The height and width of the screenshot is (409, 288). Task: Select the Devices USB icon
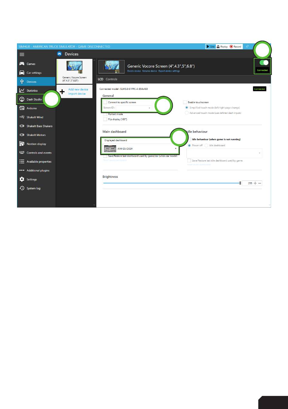[x=22, y=82]
